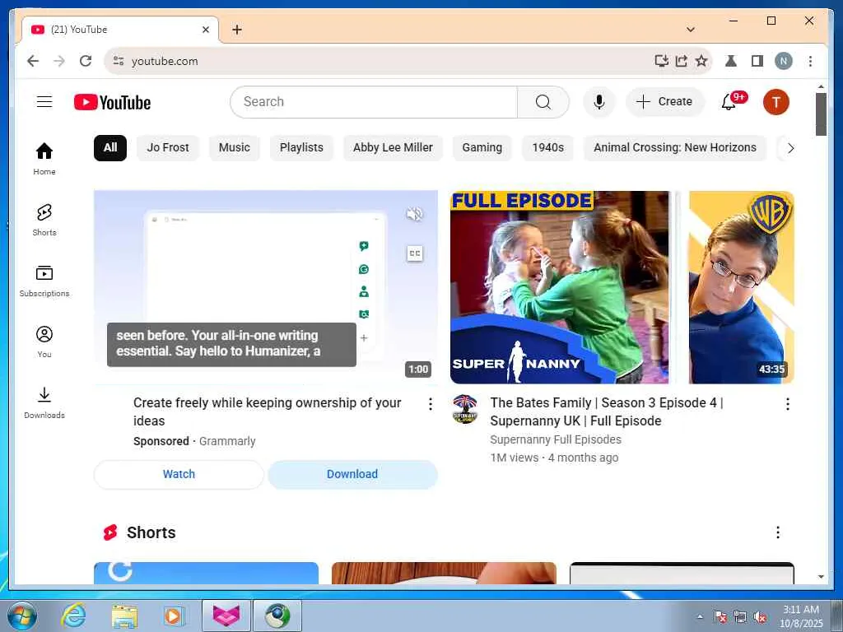The height and width of the screenshot is (632, 843).
Task: Open the account avatar T menu
Action: click(775, 101)
